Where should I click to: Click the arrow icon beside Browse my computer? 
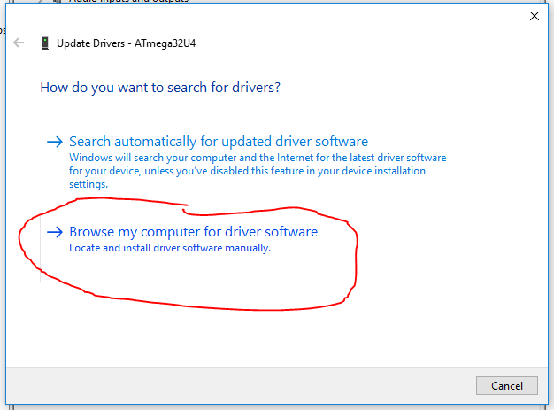[x=55, y=232]
